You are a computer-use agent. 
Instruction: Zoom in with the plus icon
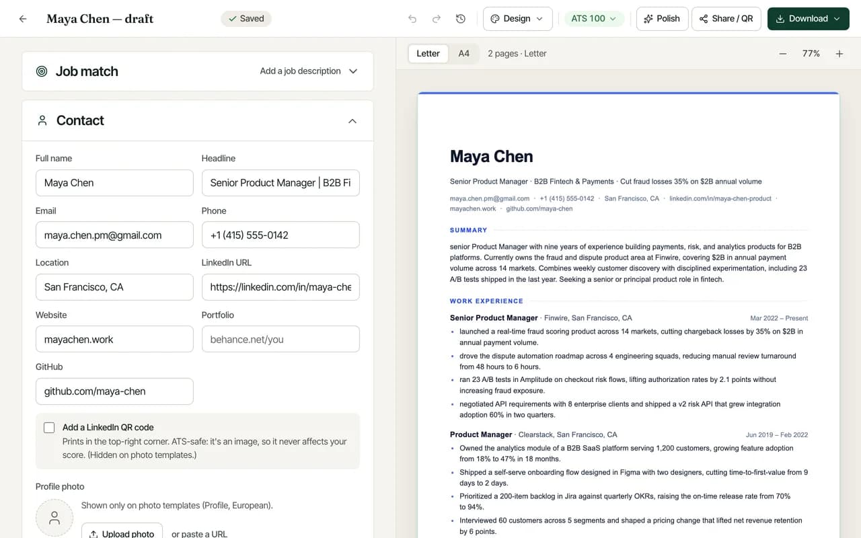[839, 54]
